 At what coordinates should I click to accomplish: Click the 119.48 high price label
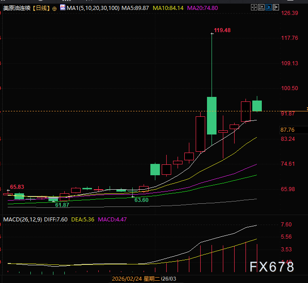[222, 30]
